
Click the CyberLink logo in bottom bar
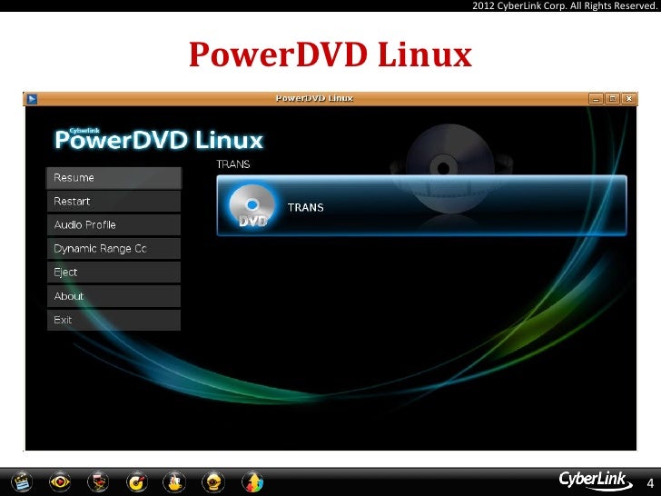click(x=595, y=481)
